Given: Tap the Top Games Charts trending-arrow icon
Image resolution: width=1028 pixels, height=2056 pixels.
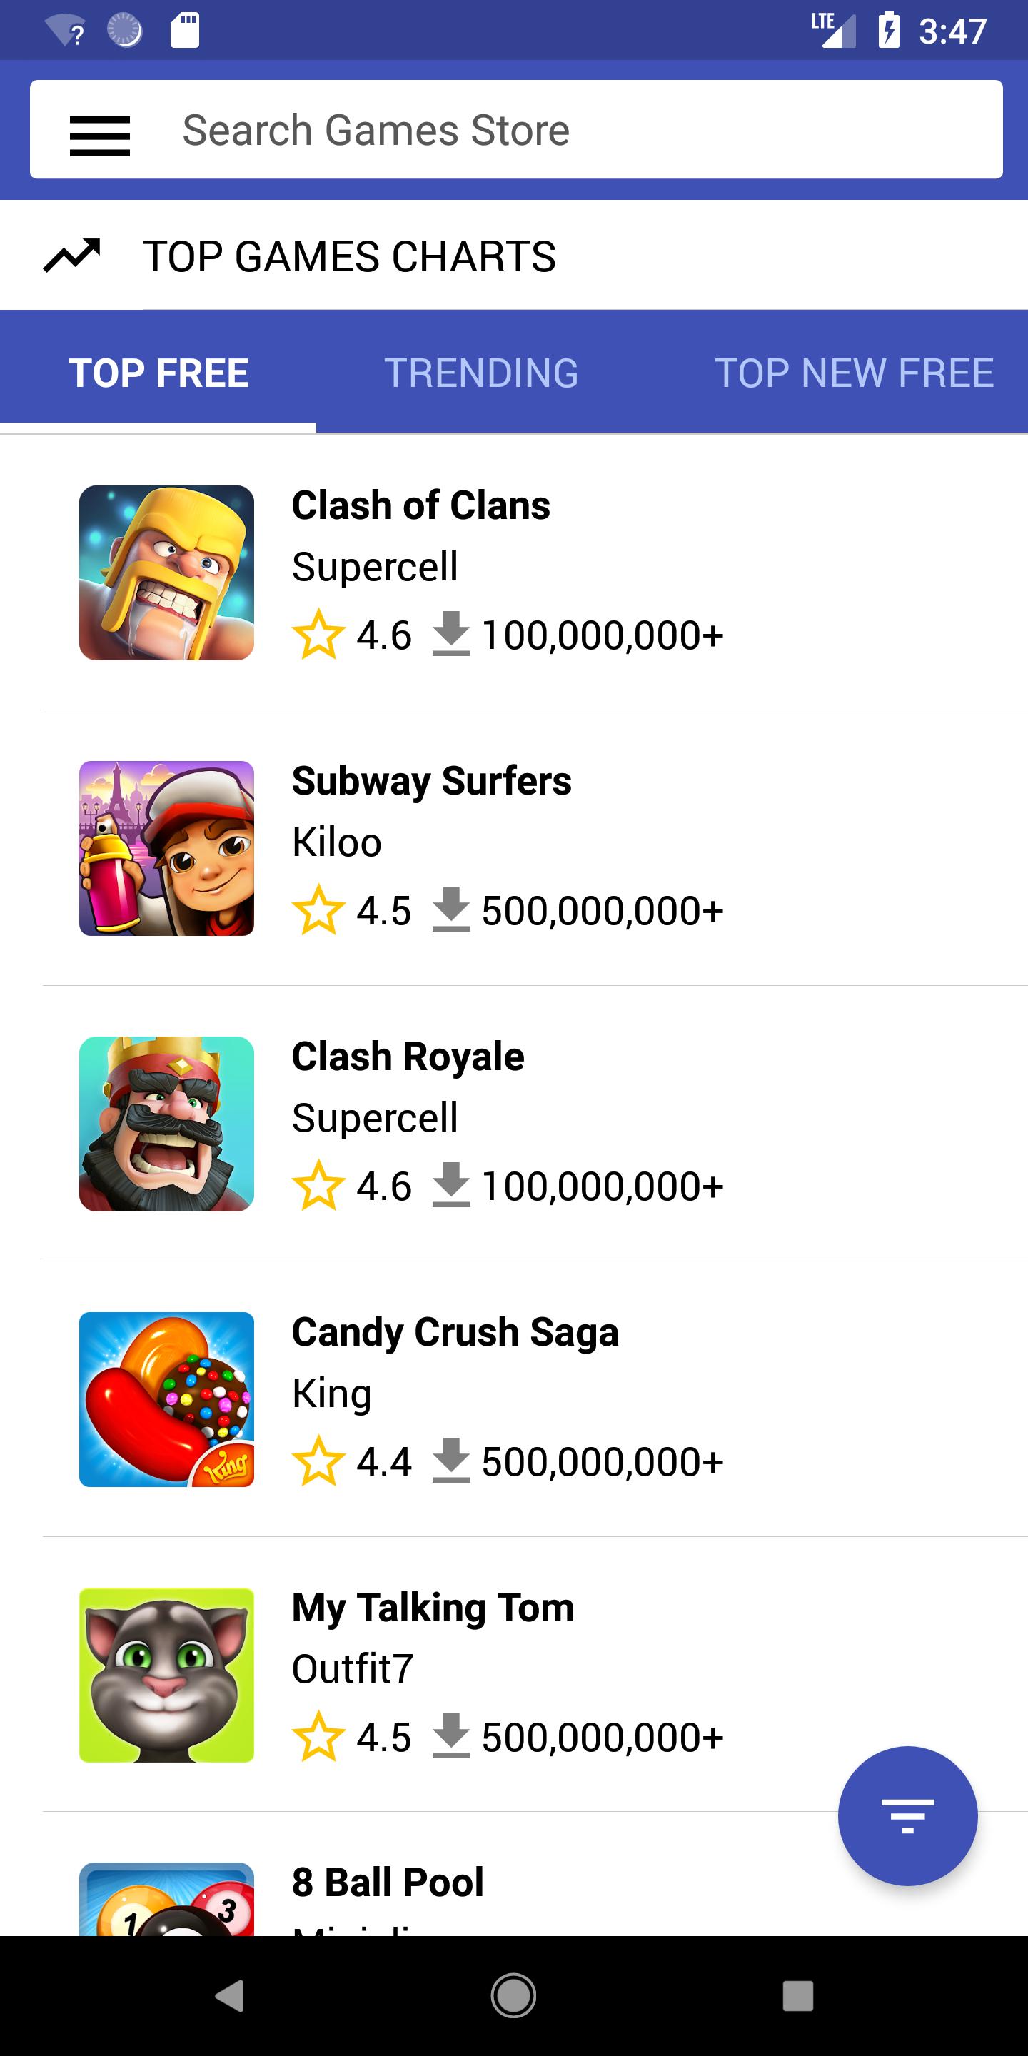Looking at the screenshot, I should pyautogui.click(x=72, y=256).
